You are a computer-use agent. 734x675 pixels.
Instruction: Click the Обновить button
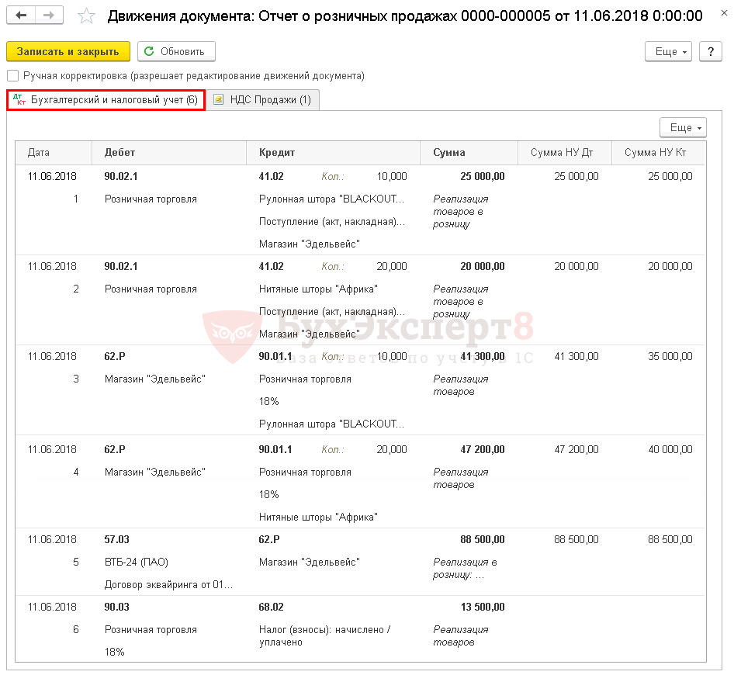(176, 51)
